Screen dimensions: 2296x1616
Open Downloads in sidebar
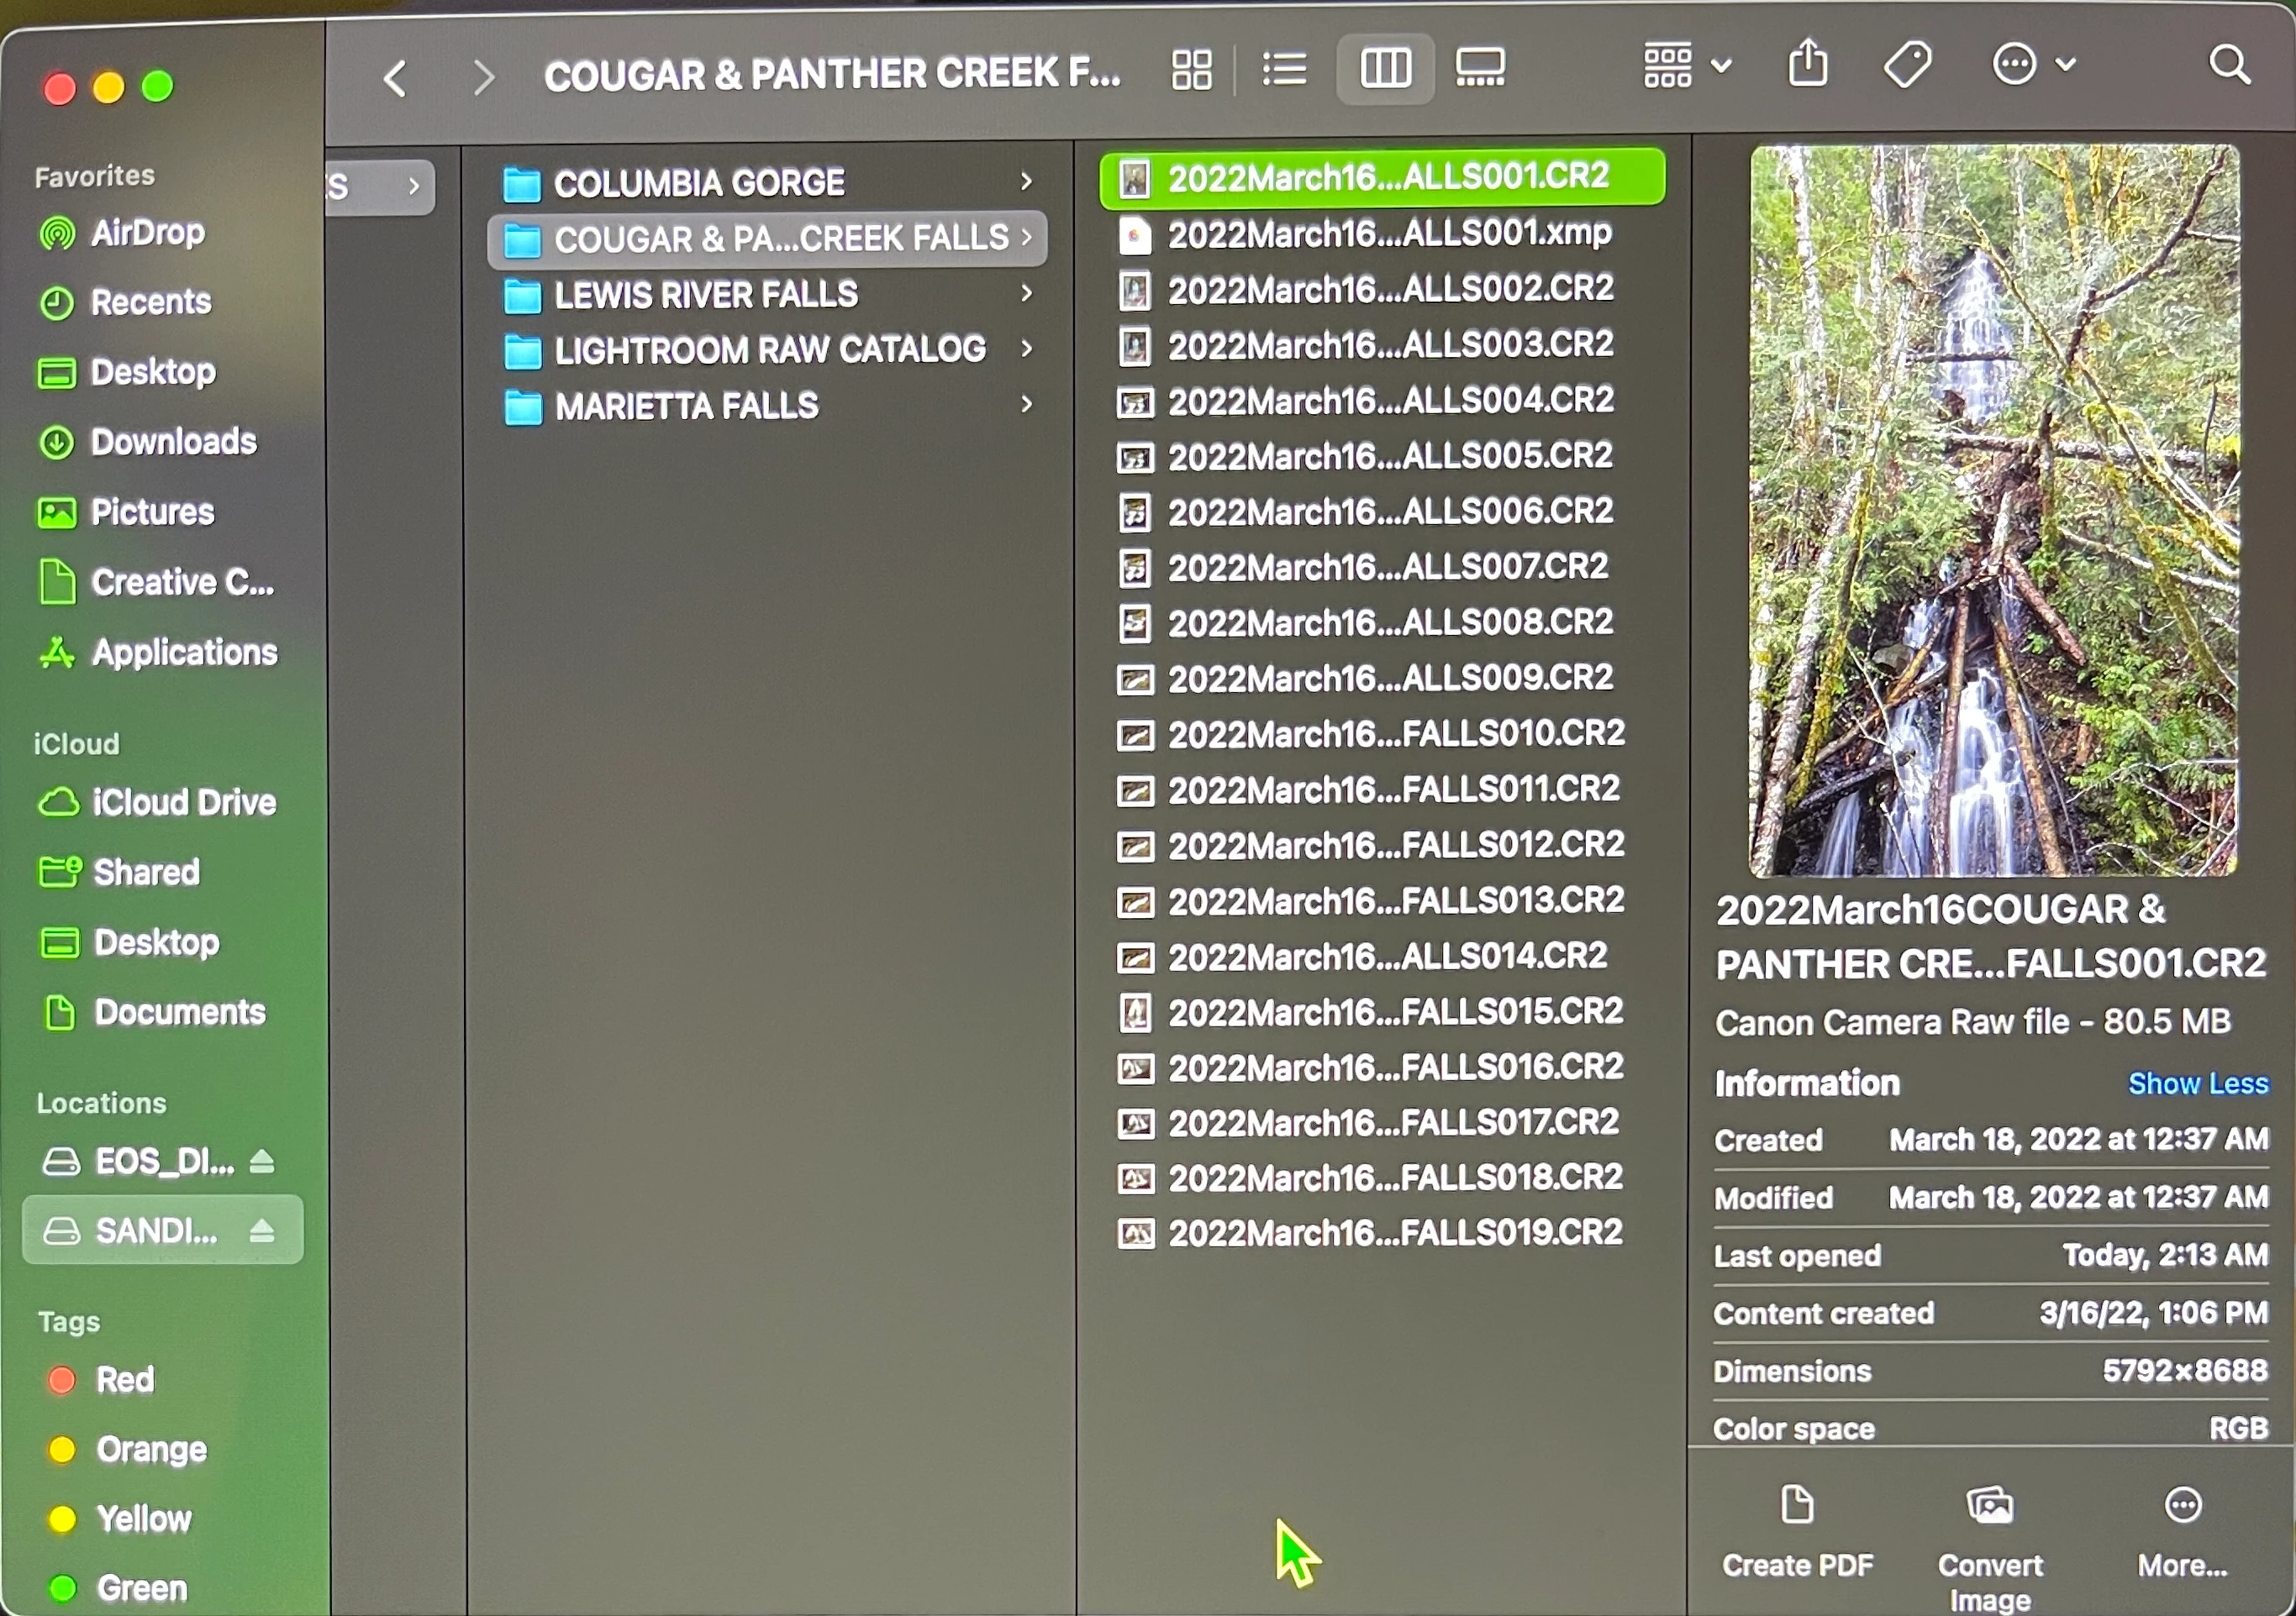[172, 442]
